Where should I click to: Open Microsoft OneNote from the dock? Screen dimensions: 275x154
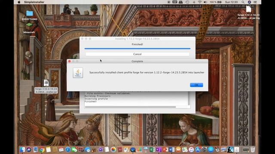(159, 150)
